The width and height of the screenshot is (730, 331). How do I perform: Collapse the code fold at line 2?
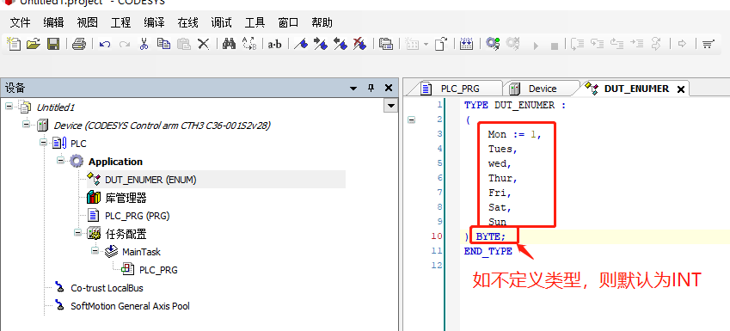[411, 120]
